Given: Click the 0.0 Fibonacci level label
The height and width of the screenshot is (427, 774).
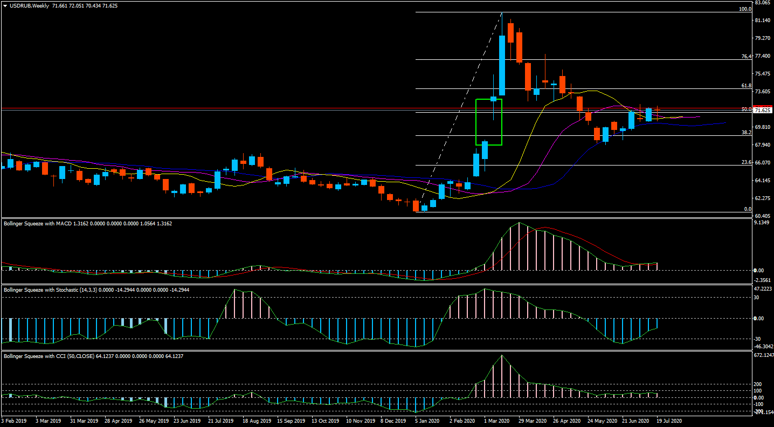Looking at the screenshot, I should [747, 209].
